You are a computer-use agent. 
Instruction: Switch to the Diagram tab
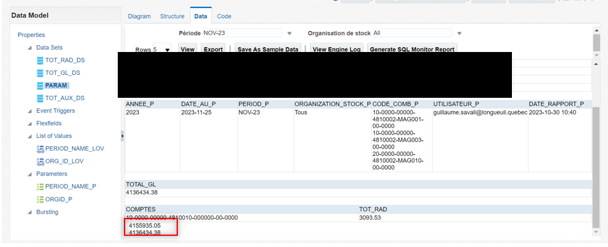pyautogui.click(x=139, y=16)
